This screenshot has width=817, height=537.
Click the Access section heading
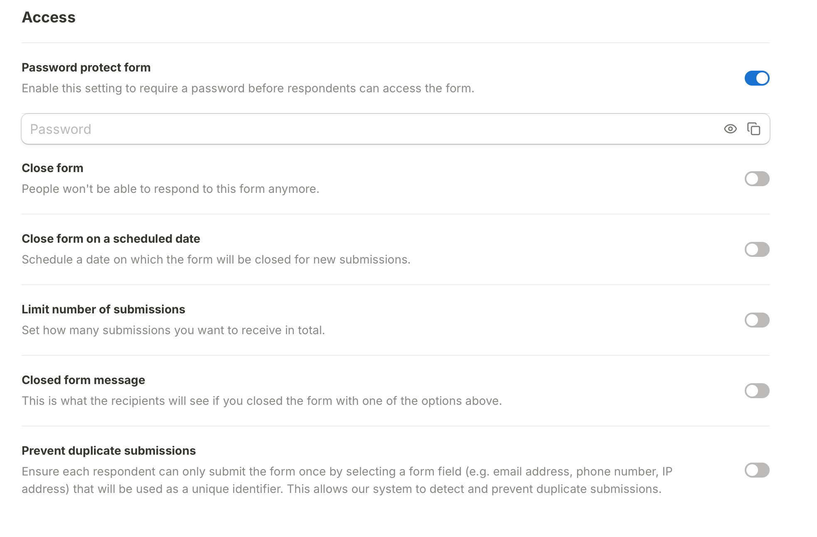(x=49, y=17)
